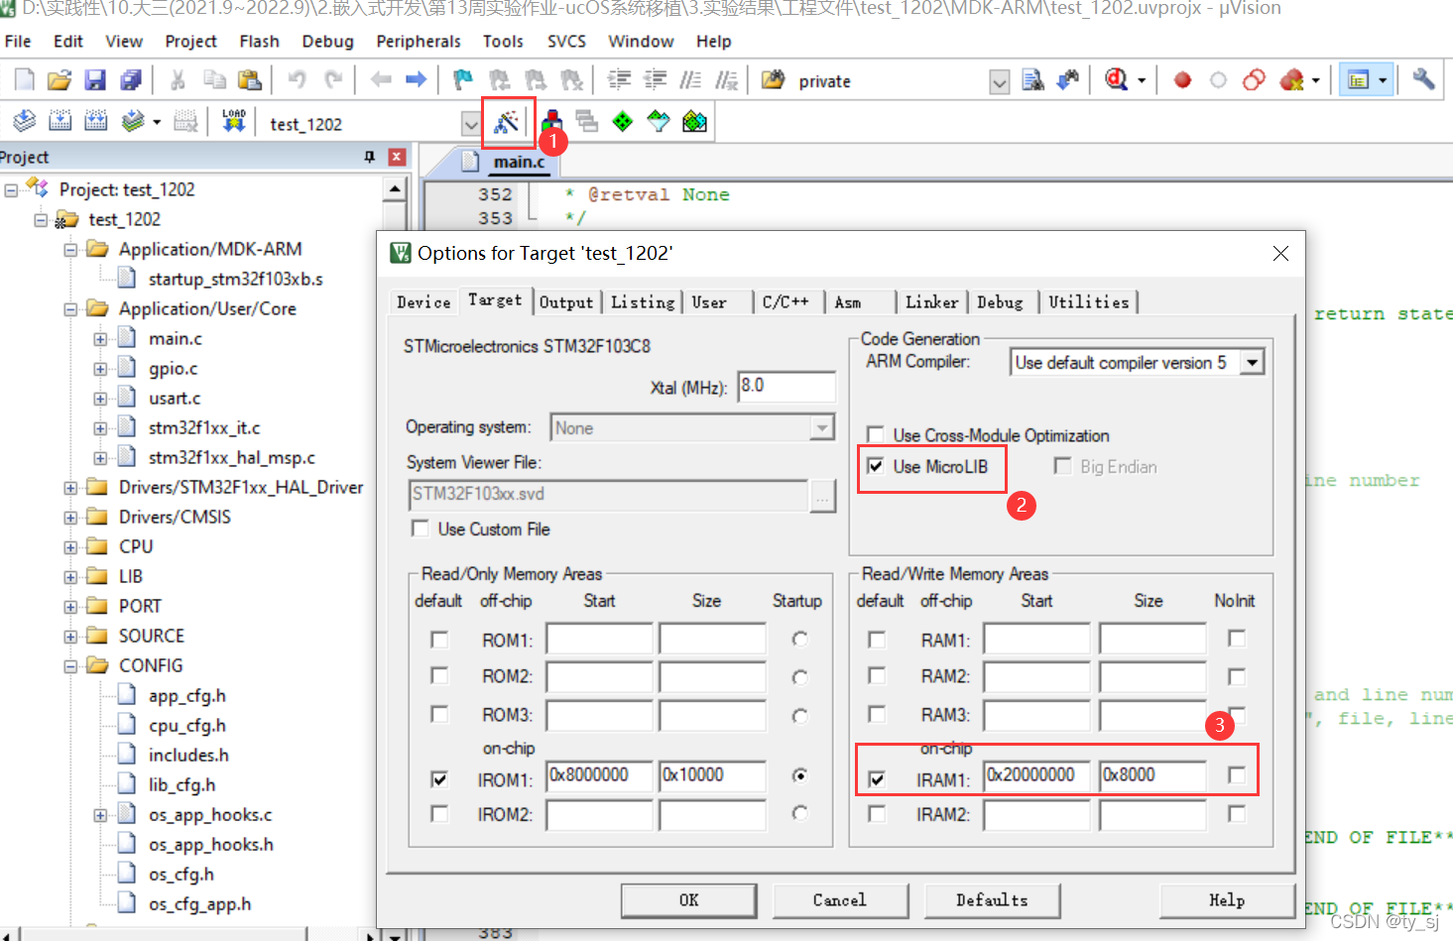This screenshot has width=1453, height=941.
Task: Confirm options with OK button
Action: 688,900
